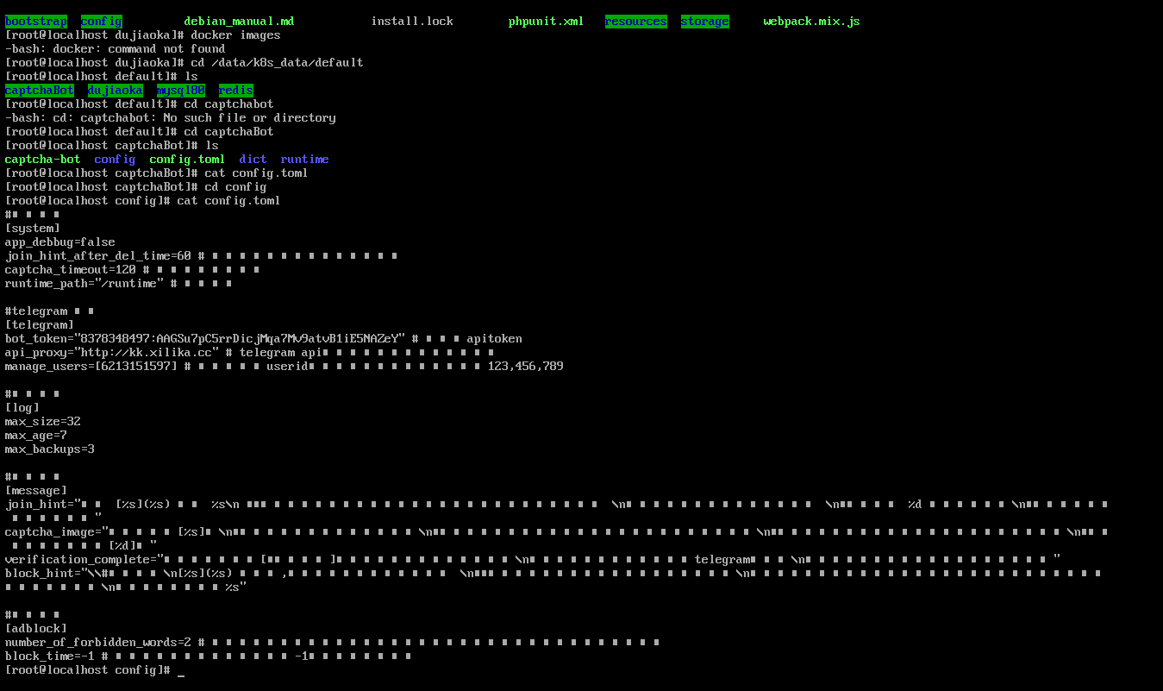Click the highlighted redis directory entry
1163x691 pixels.
pyautogui.click(x=235, y=91)
